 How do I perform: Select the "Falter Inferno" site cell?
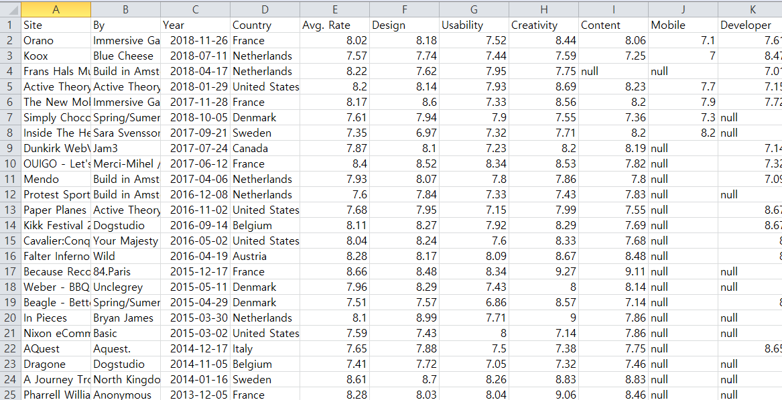(56, 257)
